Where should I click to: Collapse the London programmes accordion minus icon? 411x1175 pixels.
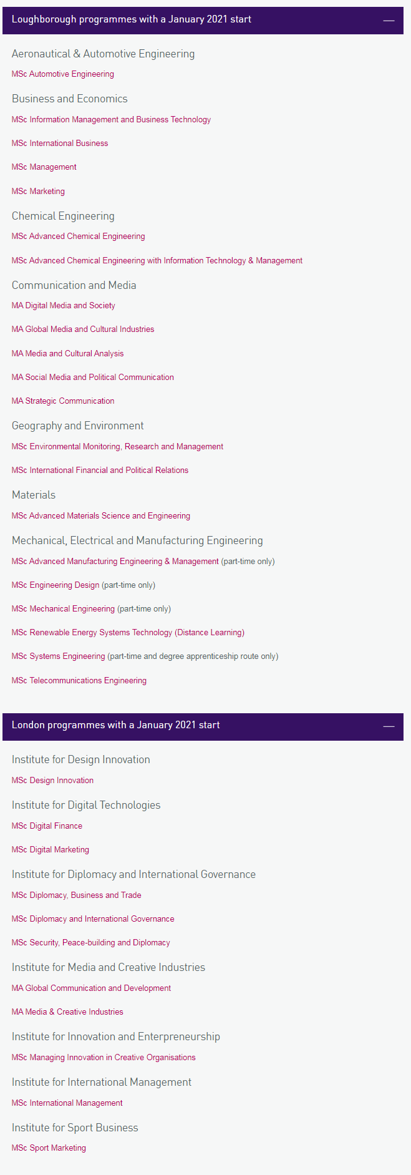389,726
